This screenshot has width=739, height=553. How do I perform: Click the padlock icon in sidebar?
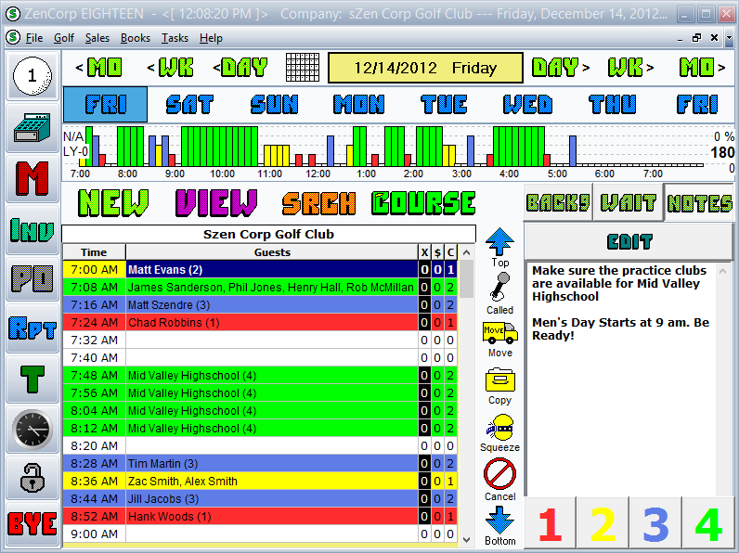pos(32,478)
